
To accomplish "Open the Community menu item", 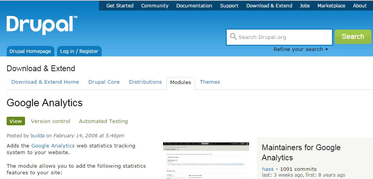I will (155, 6).
